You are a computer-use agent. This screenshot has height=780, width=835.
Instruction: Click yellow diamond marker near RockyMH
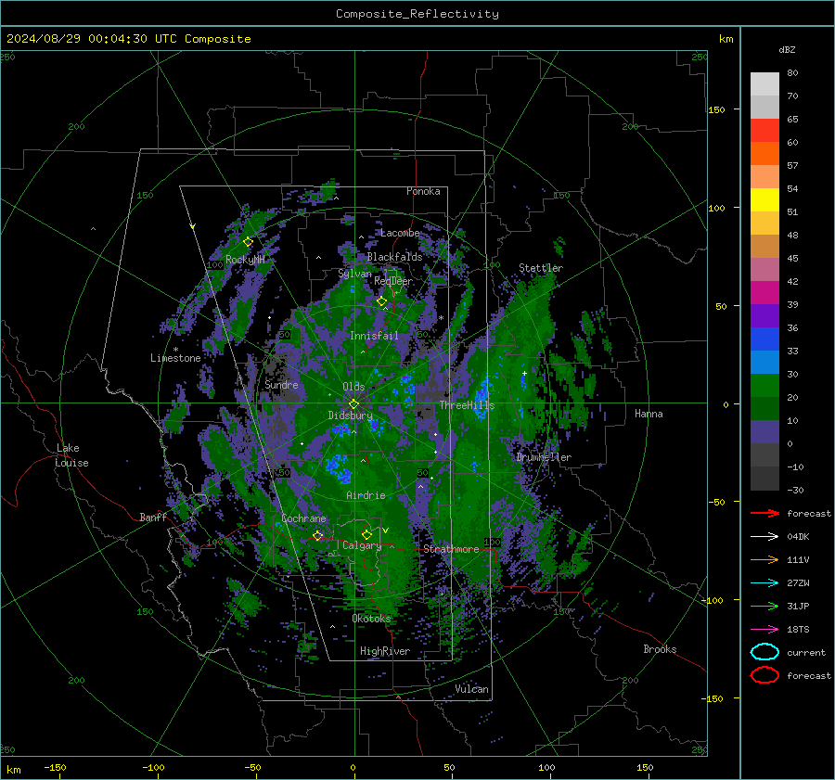pos(248,242)
